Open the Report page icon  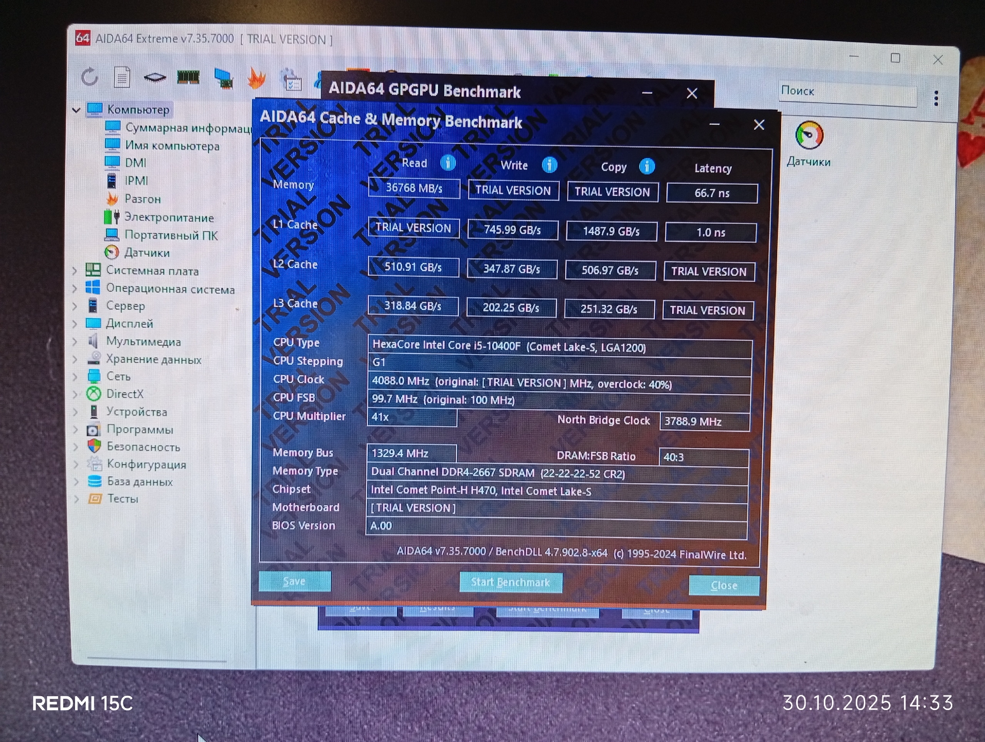coord(122,77)
